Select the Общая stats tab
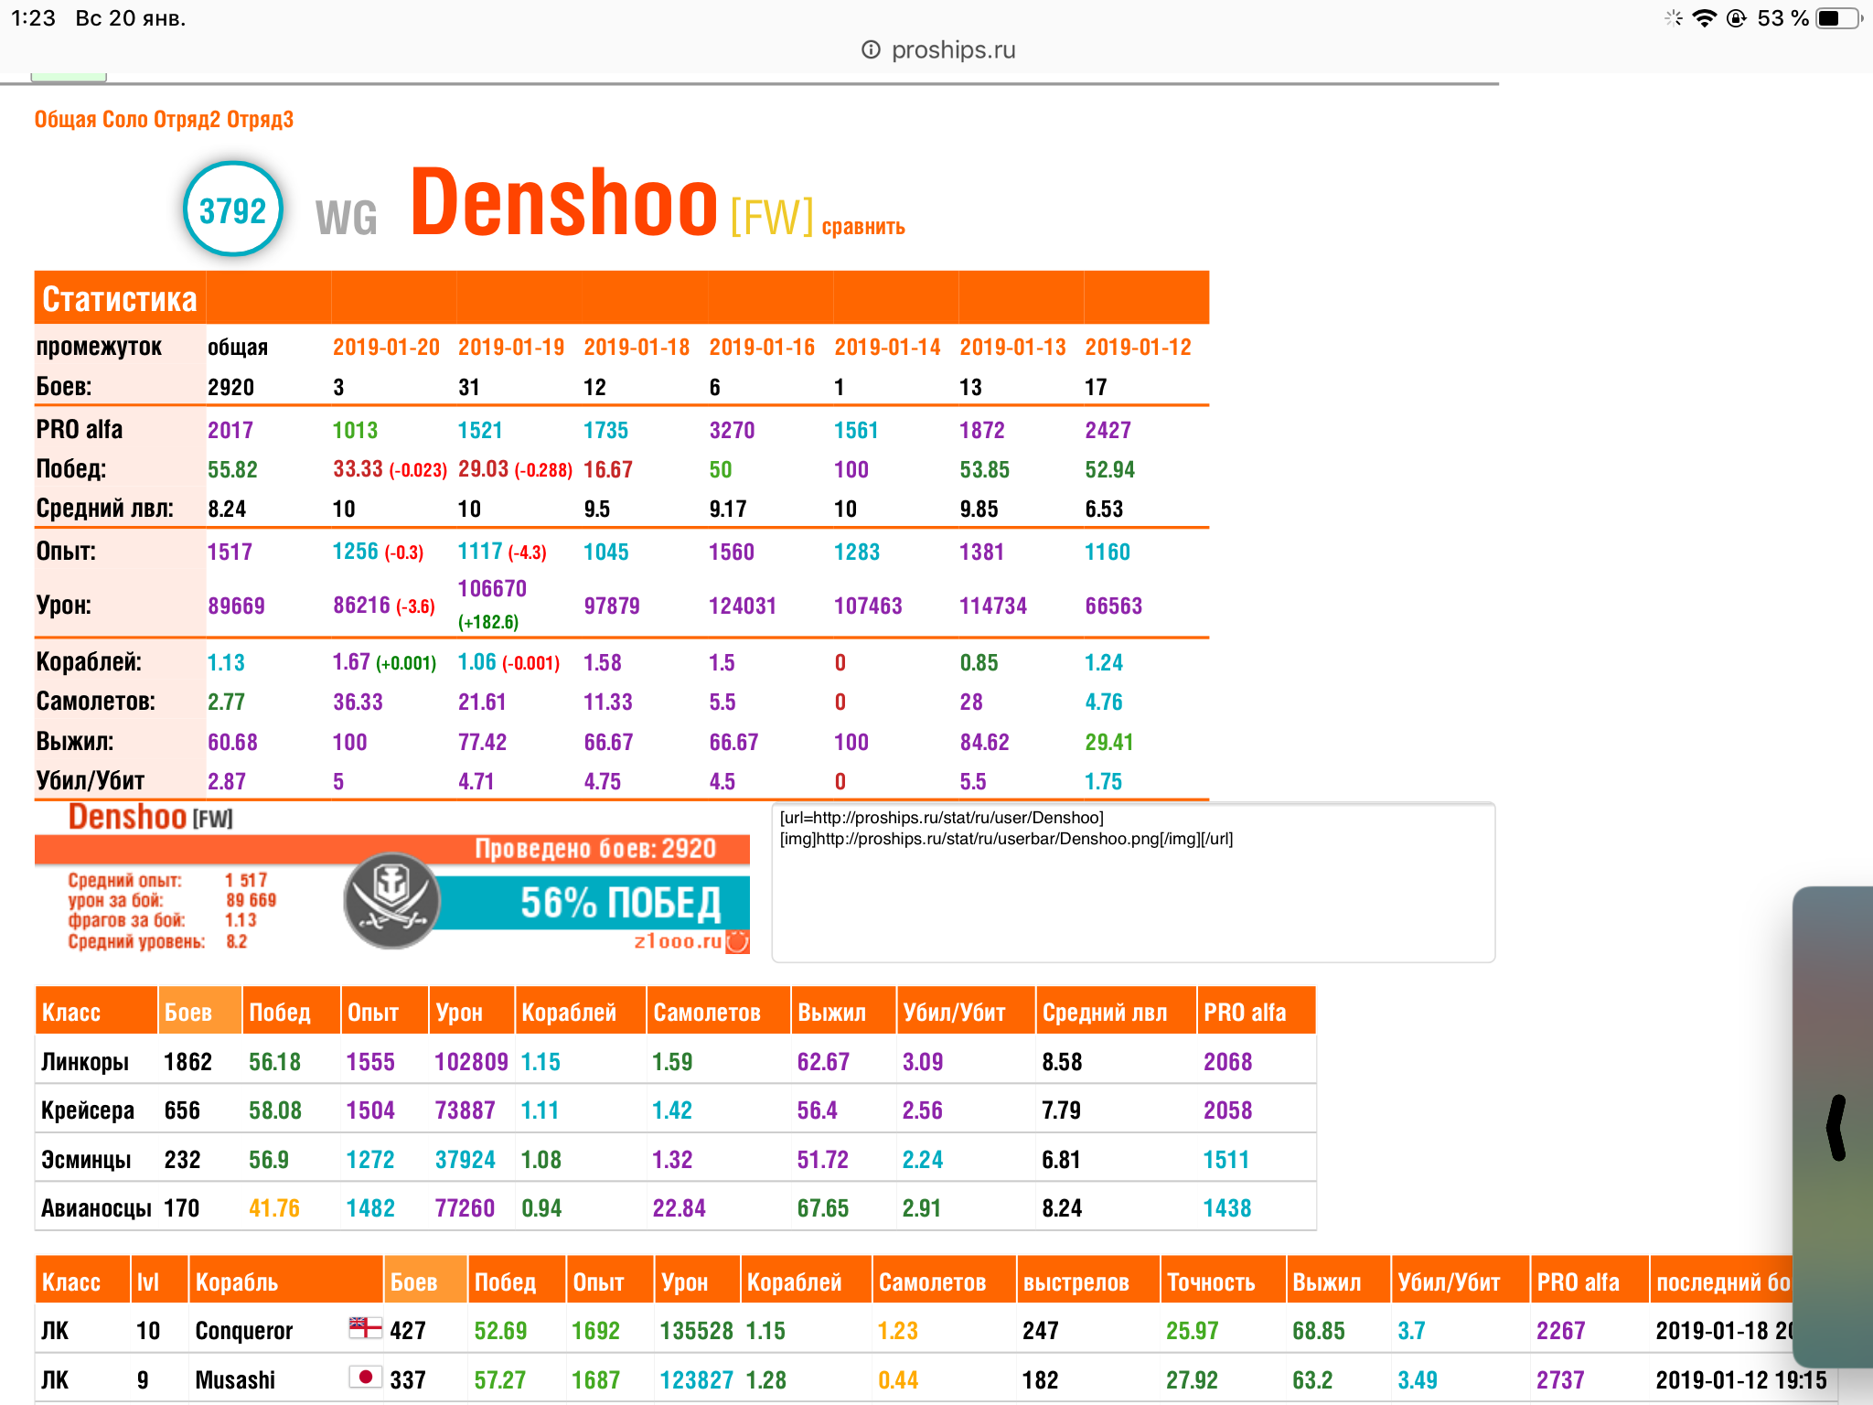 coord(65,120)
